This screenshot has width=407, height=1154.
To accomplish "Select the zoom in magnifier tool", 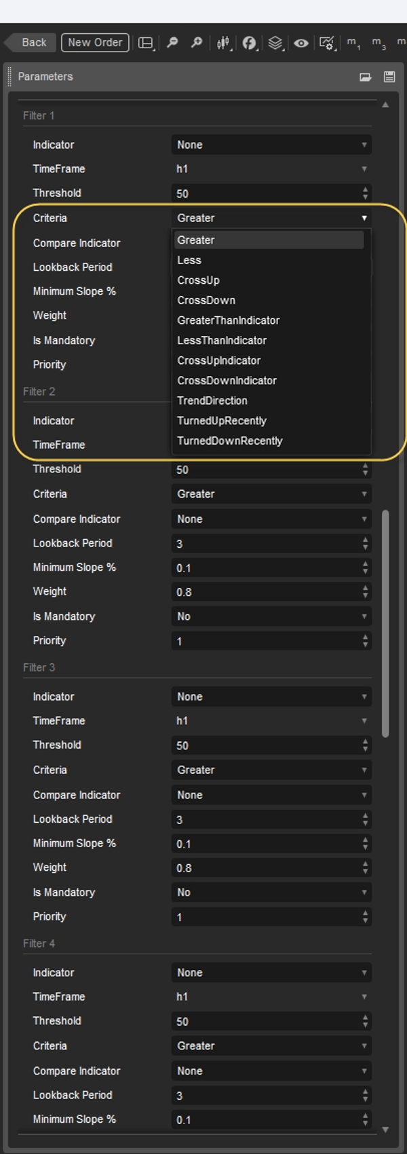I will [x=196, y=42].
